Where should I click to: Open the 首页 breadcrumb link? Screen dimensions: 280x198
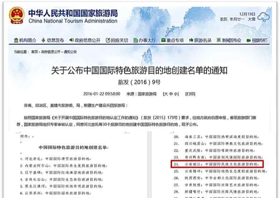pos(35,52)
